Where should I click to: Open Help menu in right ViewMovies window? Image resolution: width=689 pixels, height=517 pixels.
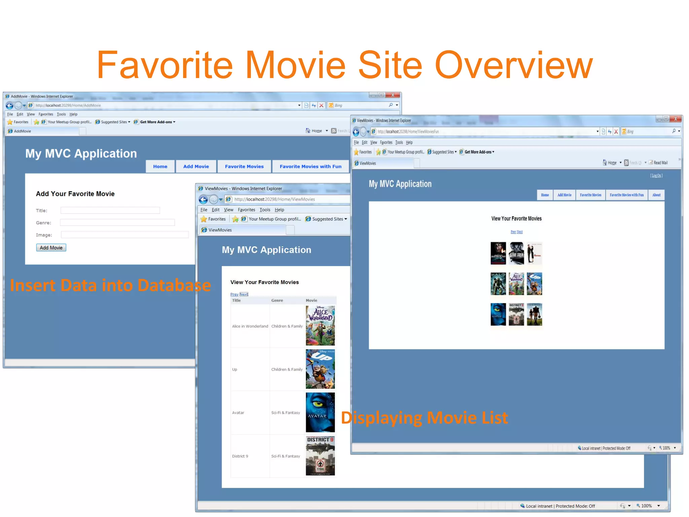pos(409,142)
